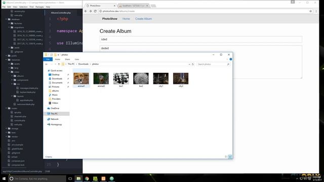This screenshot has height=182, width=324.
Task: Click the album description textarea
Action: 200,62
